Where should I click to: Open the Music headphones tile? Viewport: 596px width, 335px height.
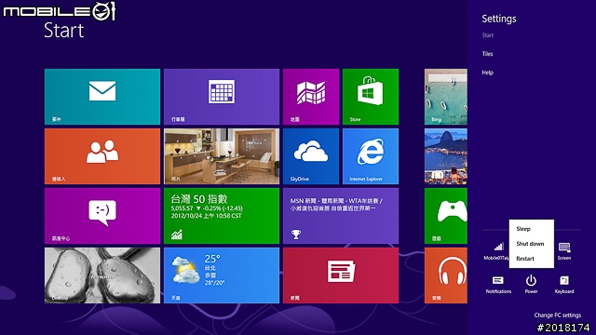446,275
